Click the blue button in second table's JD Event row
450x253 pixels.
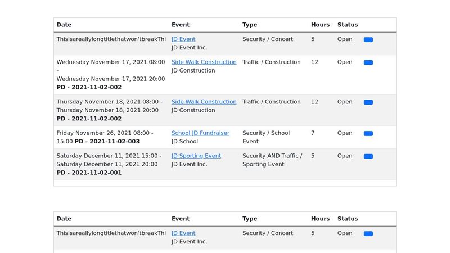click(x=368, y=234)
